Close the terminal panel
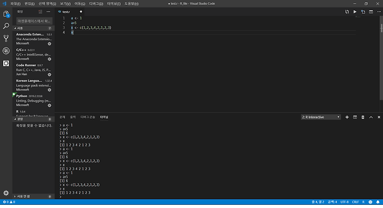 (x=379, y=117)
